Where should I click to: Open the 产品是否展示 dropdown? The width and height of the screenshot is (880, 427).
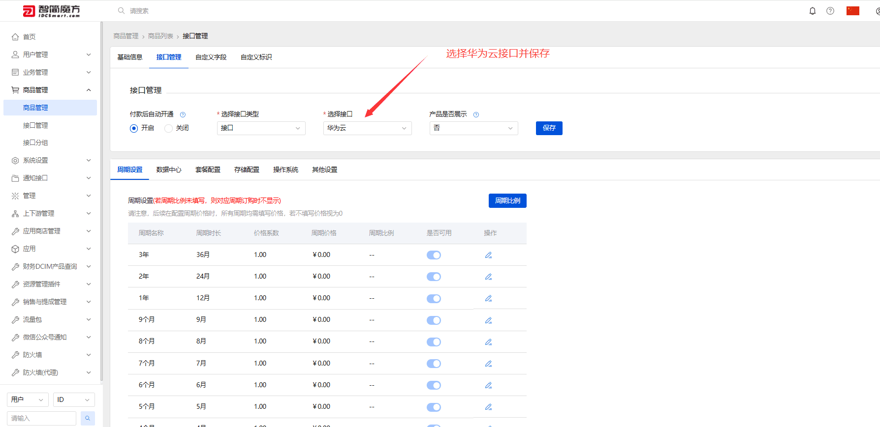(x=474, y=128)
